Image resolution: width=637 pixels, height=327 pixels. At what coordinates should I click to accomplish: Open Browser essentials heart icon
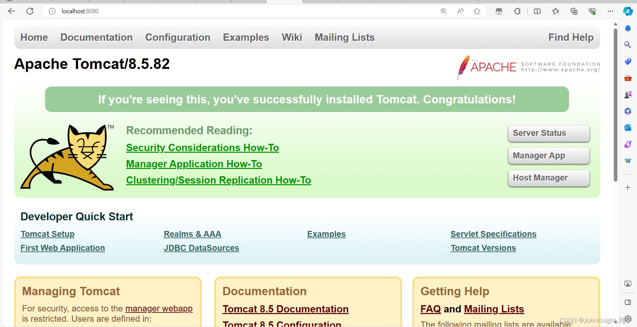pyautogui.click(x=592, y=11)
